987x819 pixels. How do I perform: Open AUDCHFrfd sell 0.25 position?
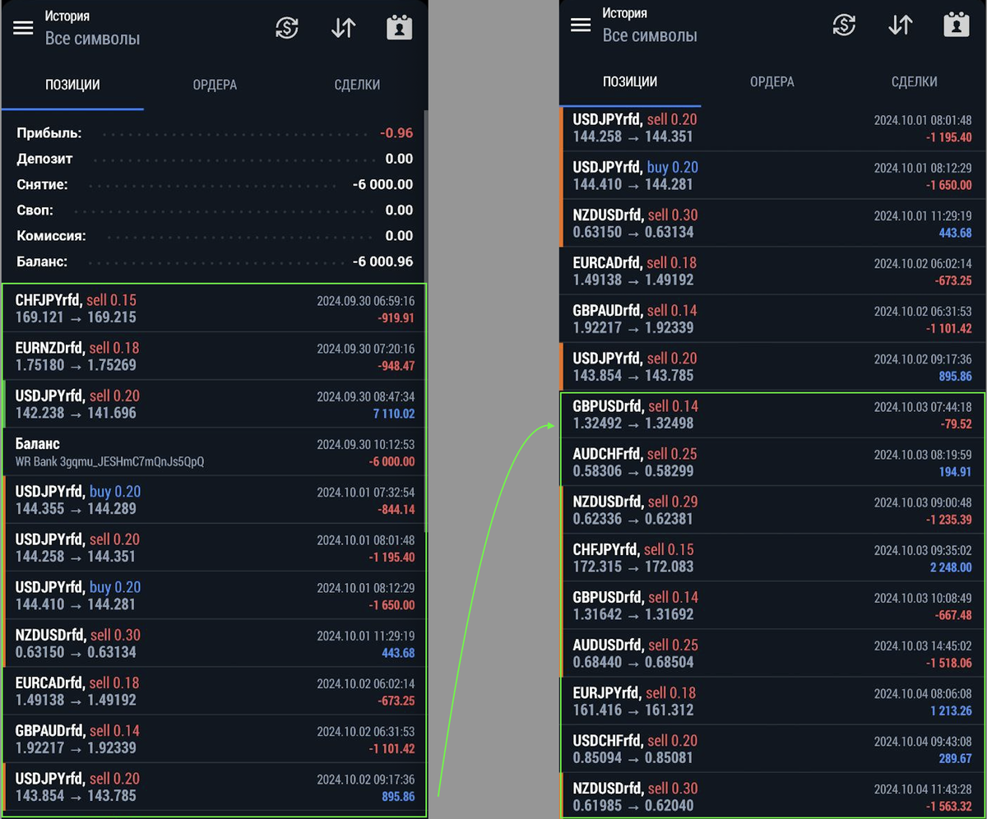772,462
